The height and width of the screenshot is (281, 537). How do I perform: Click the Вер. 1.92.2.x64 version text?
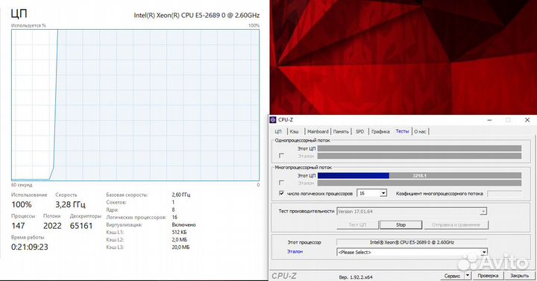[356, 277]
